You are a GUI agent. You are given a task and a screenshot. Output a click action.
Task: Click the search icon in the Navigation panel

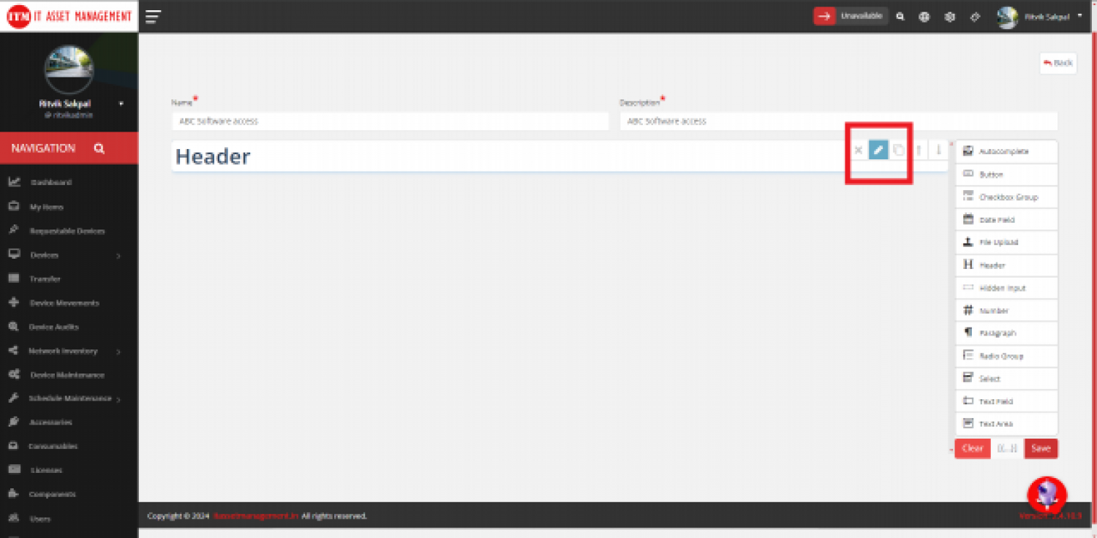tap(99, 148)
